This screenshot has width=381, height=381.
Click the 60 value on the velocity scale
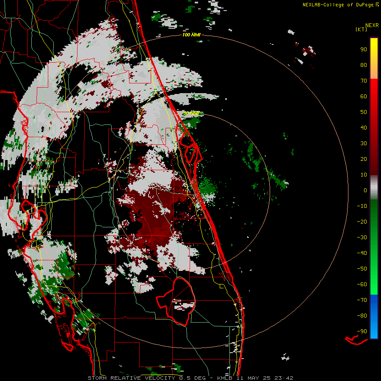tap(364, 96)
